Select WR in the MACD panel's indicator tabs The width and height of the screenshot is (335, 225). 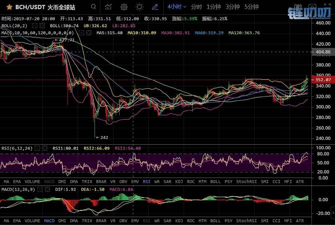157,221
